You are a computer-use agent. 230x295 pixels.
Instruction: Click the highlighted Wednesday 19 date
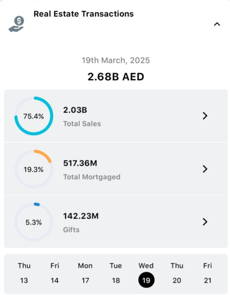click(146, 280)
